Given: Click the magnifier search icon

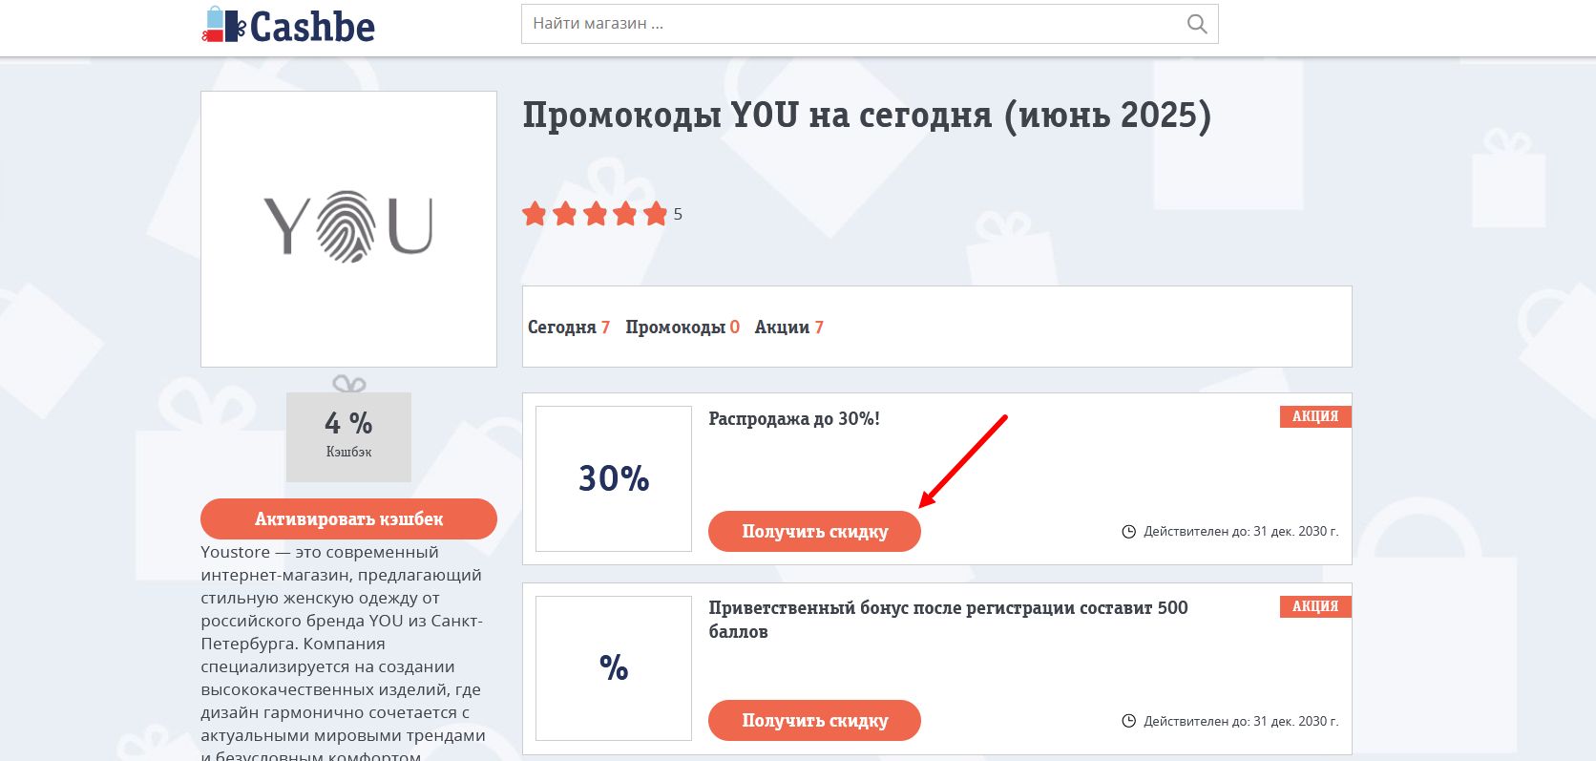Looking at the screenshot, I should [1196, 24].
